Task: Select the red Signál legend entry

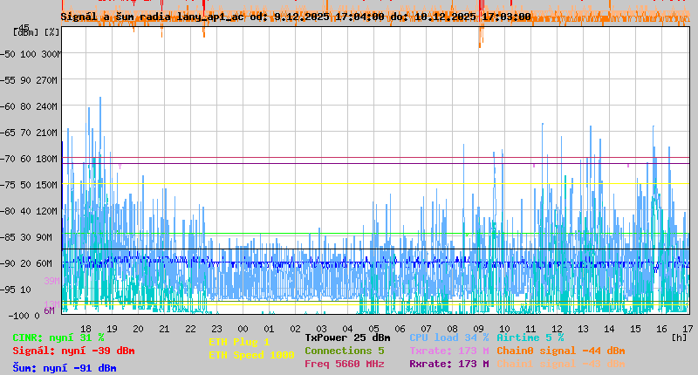Action: tap(73, 351)
